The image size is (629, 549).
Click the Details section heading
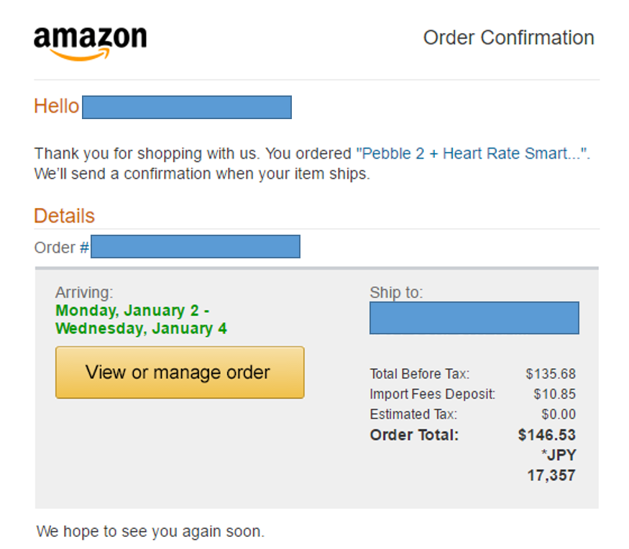coord(64,216)
